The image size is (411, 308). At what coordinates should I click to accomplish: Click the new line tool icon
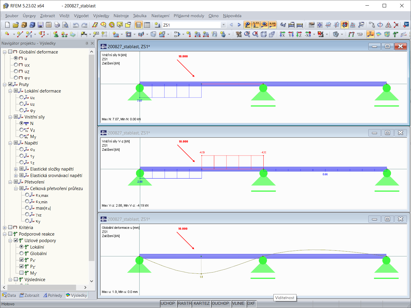click(20, 34)
